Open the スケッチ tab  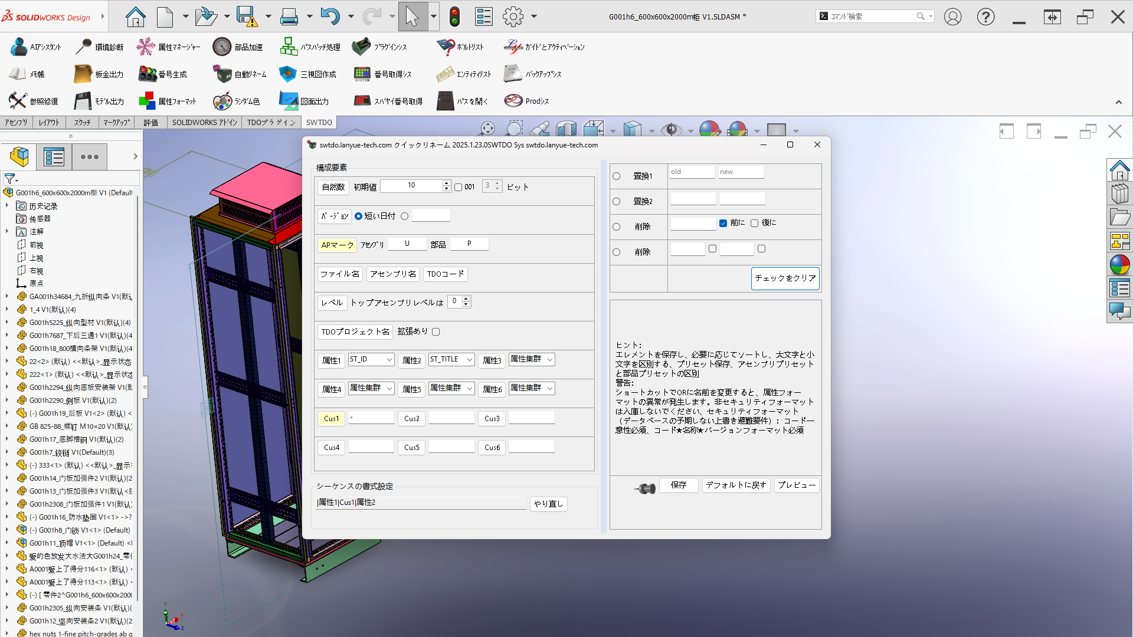[82, 123]
